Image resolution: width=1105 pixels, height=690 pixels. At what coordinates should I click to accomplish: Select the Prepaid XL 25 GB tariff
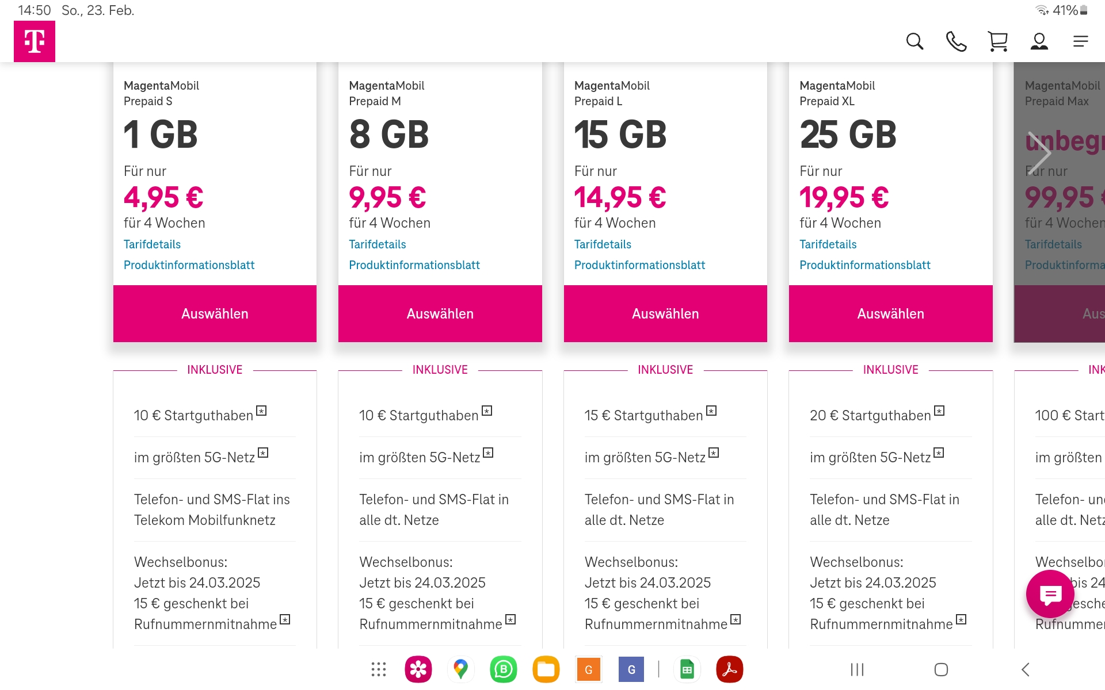click(x=890, y=314)
